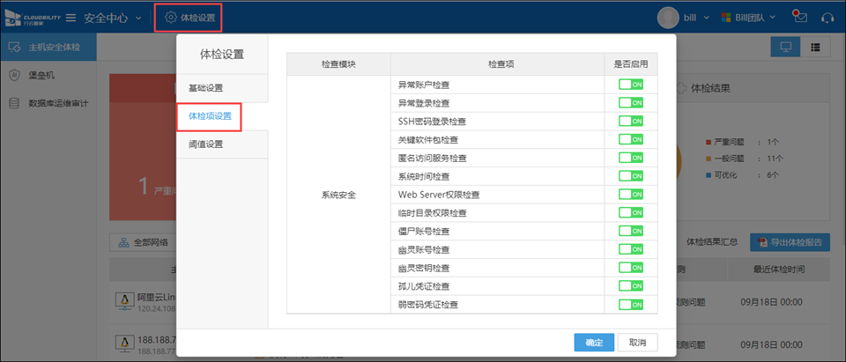The height and width of the screenshot is (362, 846).
Task: Click bill's user avatar
Action: [668, 18]
